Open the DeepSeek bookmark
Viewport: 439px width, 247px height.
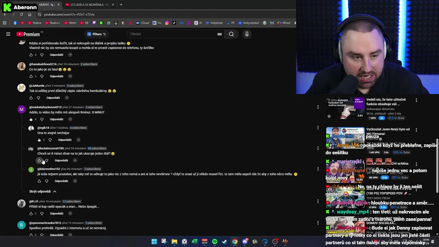click(214, 23)
